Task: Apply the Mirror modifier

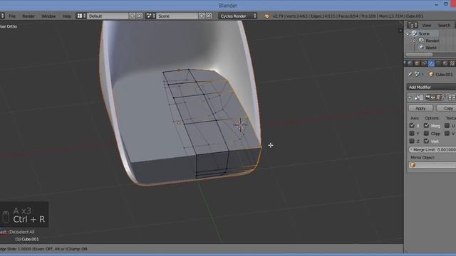Action: (420, 108)
